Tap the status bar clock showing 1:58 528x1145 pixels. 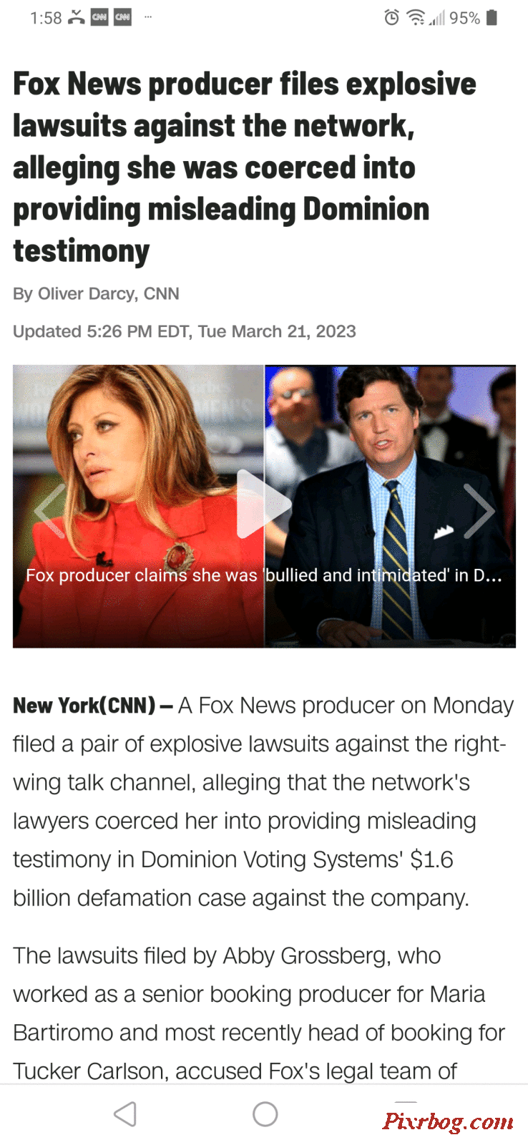(46, 18)
